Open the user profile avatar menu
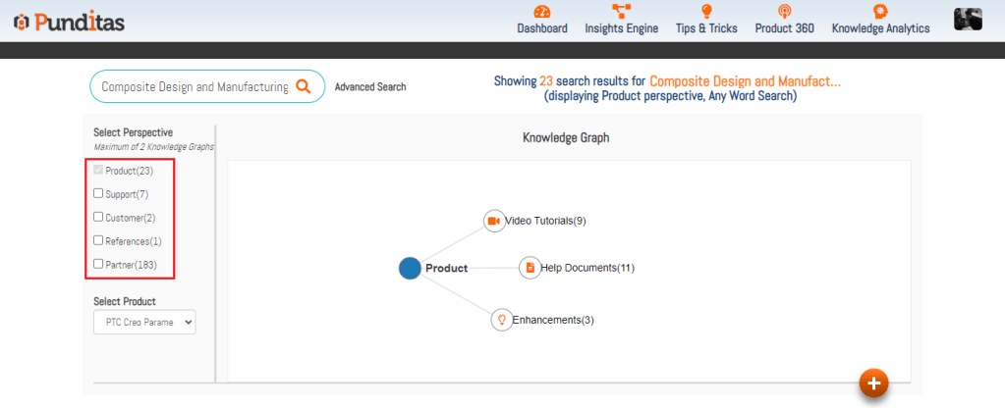1005x408 pixels. pos(968,19)
